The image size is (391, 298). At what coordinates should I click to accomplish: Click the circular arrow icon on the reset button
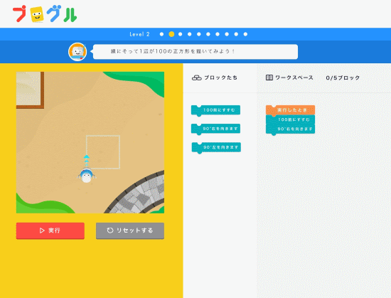coord(110,230)
